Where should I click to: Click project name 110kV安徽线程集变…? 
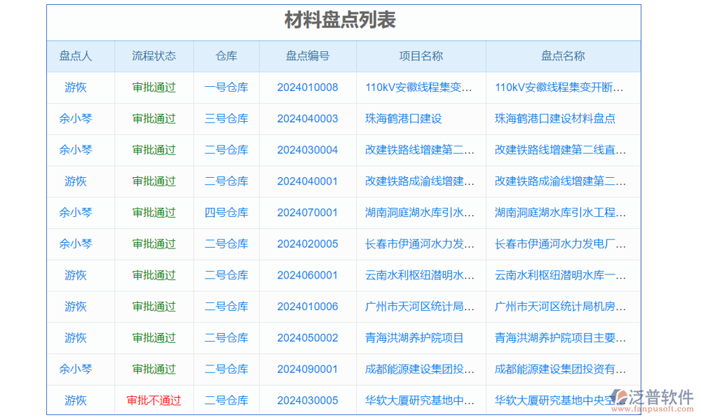[x=419, y=87]
